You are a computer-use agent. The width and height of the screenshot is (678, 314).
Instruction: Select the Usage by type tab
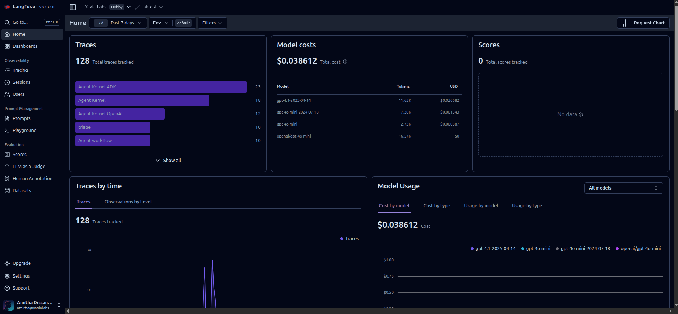point(527,206)
